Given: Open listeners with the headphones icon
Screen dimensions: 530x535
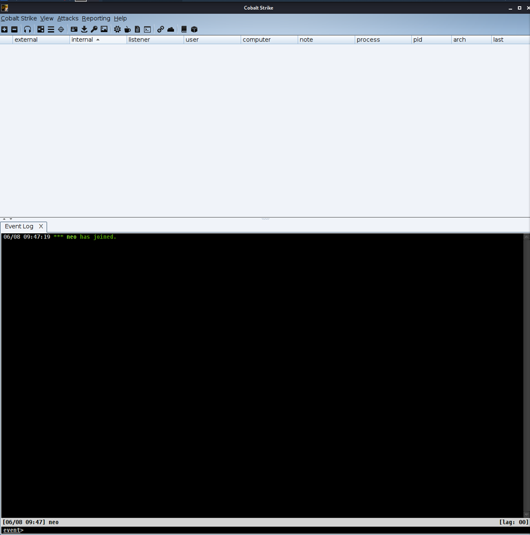Looking at the screenshot, I should point(28,29).
